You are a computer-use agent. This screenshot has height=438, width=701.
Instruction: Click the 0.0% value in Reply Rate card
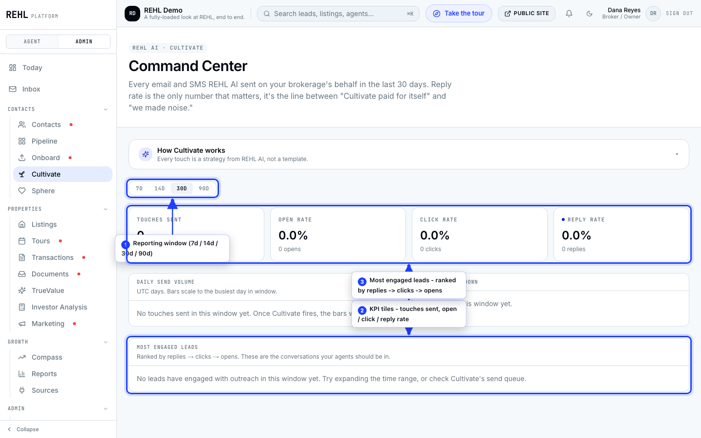(x=576, y=236)
